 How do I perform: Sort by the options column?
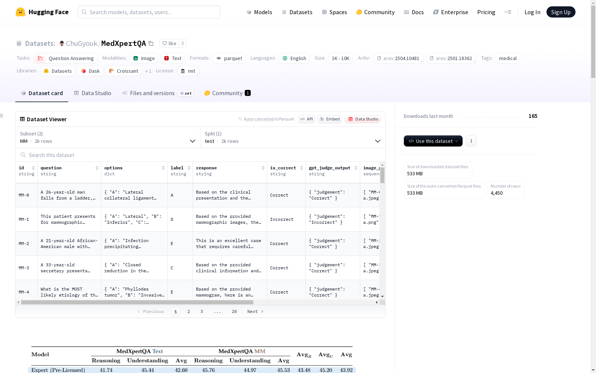click(x=163, y=168)
